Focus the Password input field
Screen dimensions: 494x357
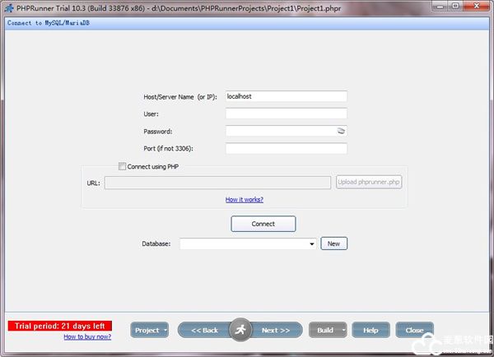[286, 131]
